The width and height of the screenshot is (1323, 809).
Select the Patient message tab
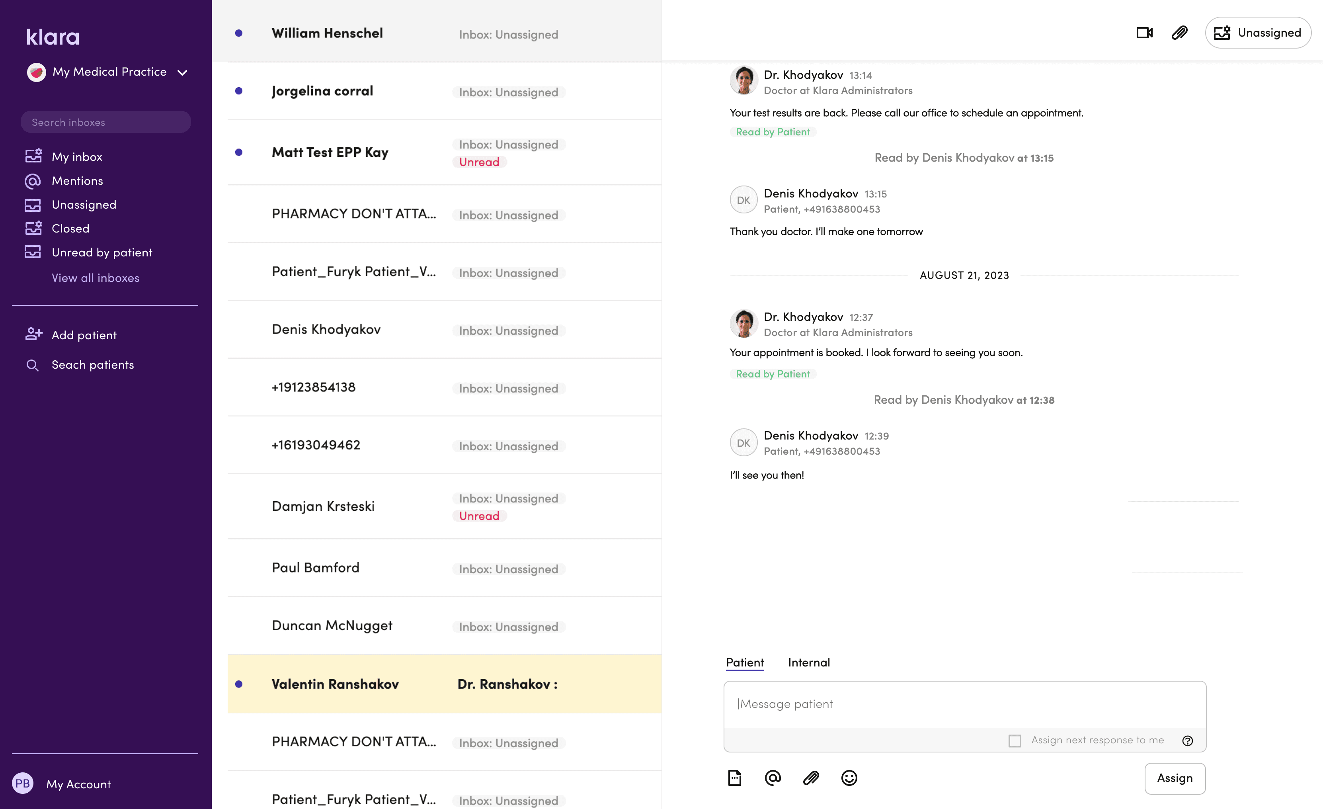[x=744, y=662]
